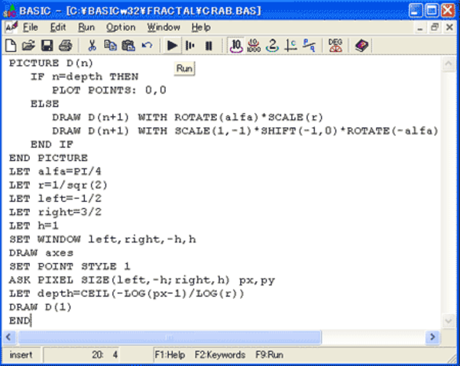Select the binary mode icon labeled 2
The width and height of the screenshot is (460, 366).
(273, 46)
